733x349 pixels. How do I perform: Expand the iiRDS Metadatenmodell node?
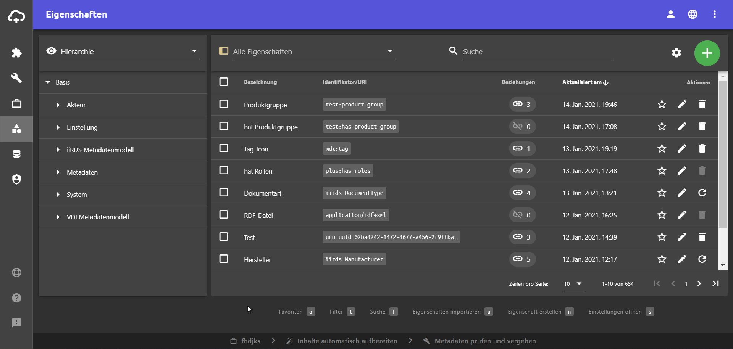(58, 150)
